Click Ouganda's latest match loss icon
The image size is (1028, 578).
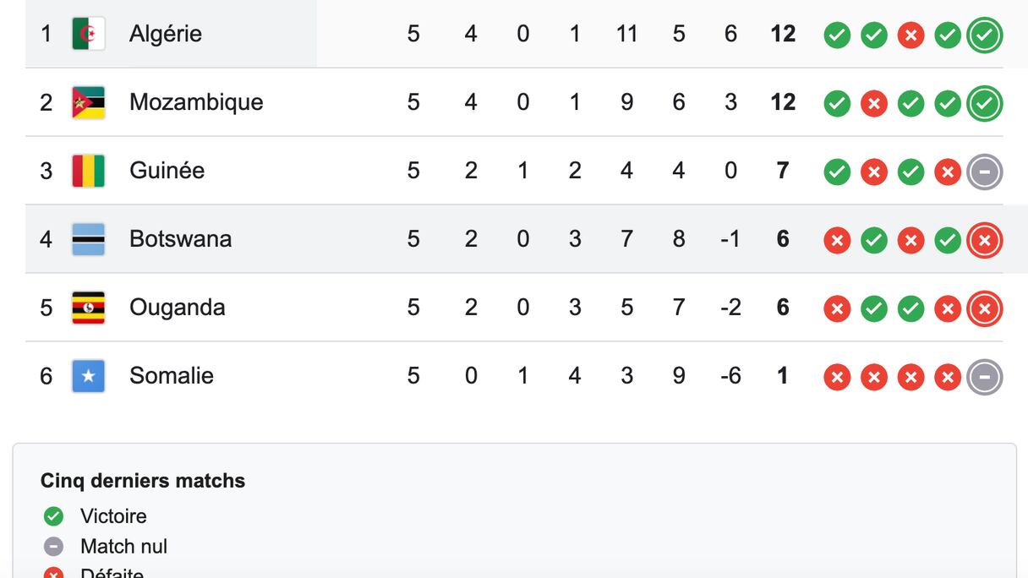pyautogui.click(x=984, y=308)
